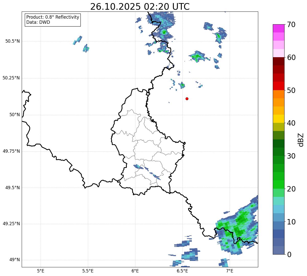
Task: Click the 49°N latitude axis label
Action: (14, 260)
